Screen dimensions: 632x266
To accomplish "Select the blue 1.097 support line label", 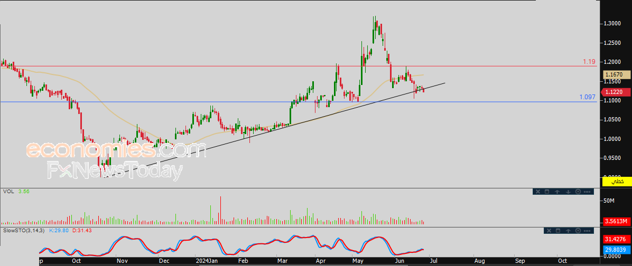I will (587, 98).
